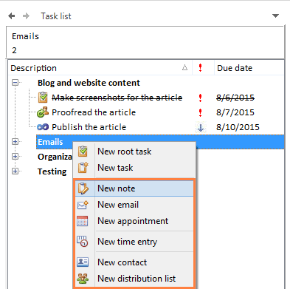Screen dimensions: 290x289
Task: Expand the Testing group
Action: pyautogui.click(x=15, y=171)
